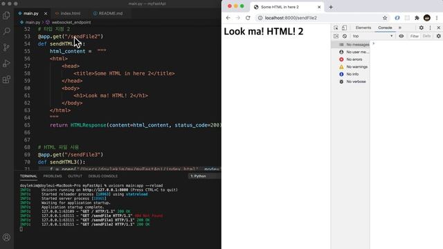Image resolution: width=443 pixels, height=249 pixels.
Task: Click the 'Look ma! HTML! 2' heading
Action: click(263, 31)
